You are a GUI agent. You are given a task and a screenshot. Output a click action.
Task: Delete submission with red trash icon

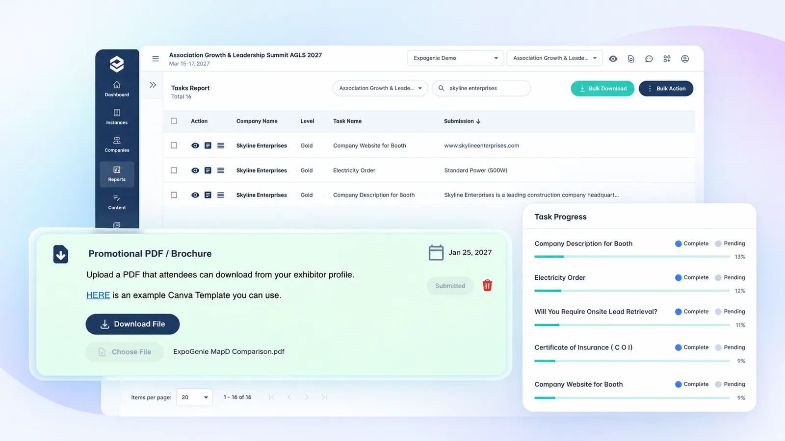(x=487, y=285)
